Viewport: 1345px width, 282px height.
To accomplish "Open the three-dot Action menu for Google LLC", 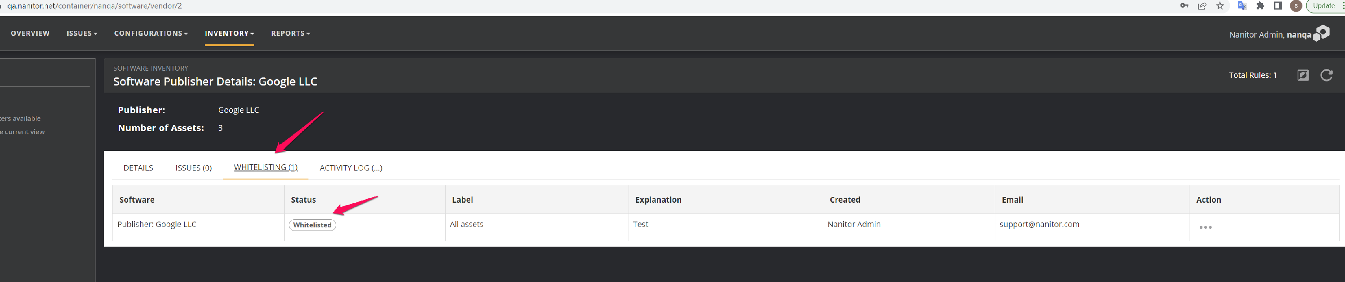I will click(x=1205, y=227).
